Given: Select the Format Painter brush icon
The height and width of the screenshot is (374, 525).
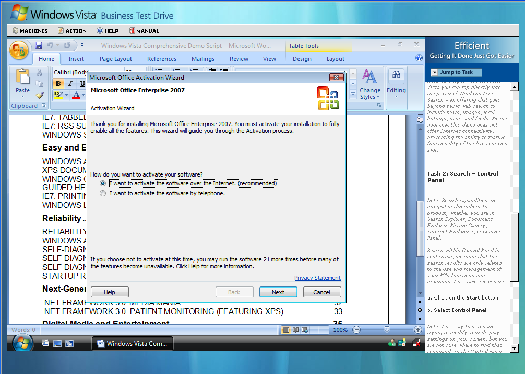Looking at the screenshot, I should (x=40, y=95).
